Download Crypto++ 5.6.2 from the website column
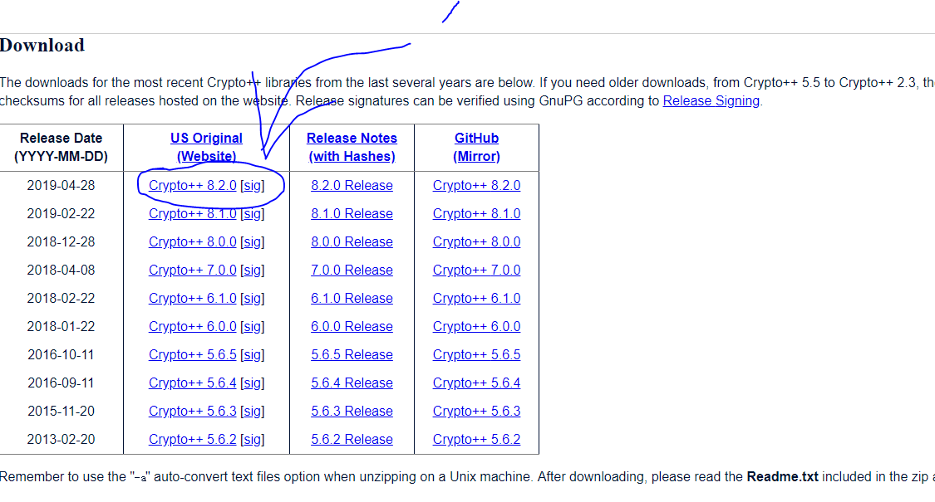 193,439
